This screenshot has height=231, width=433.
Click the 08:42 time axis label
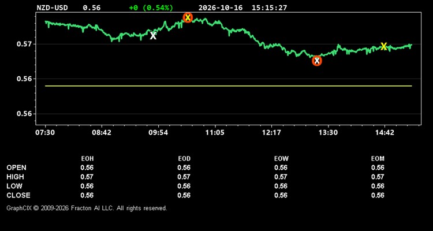click(x=102, y=132)
